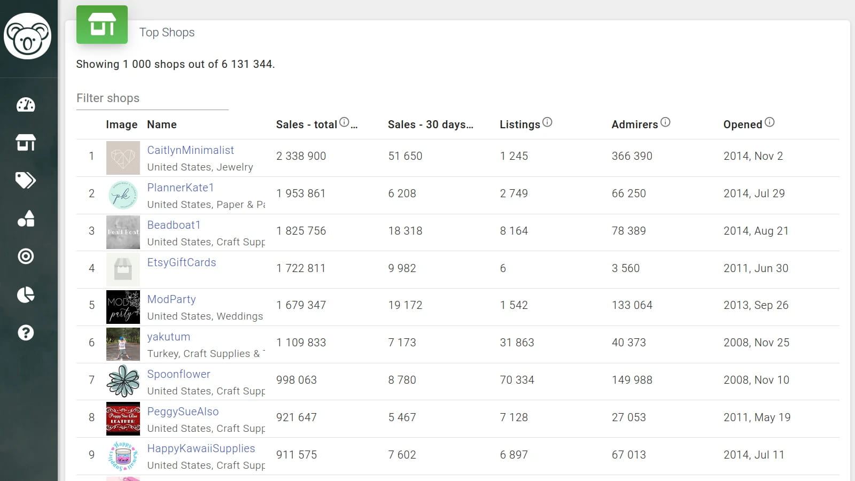Focus the Filter shops input field
Screen dimensions: 855x481
click(x=152, y=98)
